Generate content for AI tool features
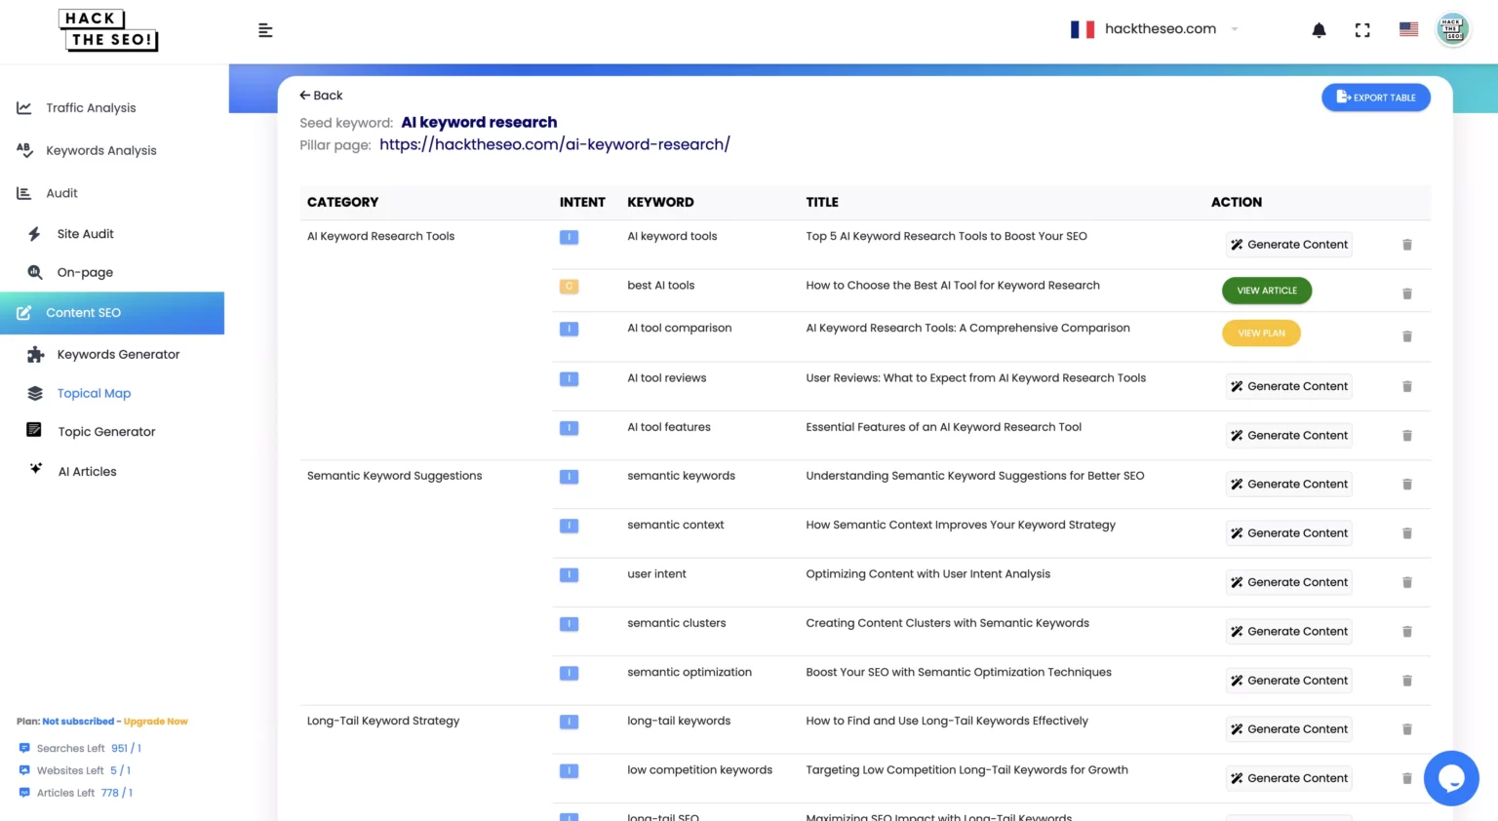This screenshot has width=1498, height=821. pos(1288,436)
